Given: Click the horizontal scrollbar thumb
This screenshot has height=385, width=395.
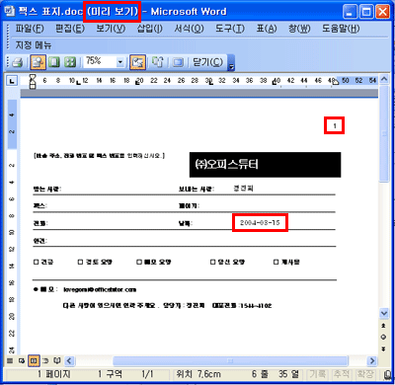Looking at the screenshot, I should 230,361.
